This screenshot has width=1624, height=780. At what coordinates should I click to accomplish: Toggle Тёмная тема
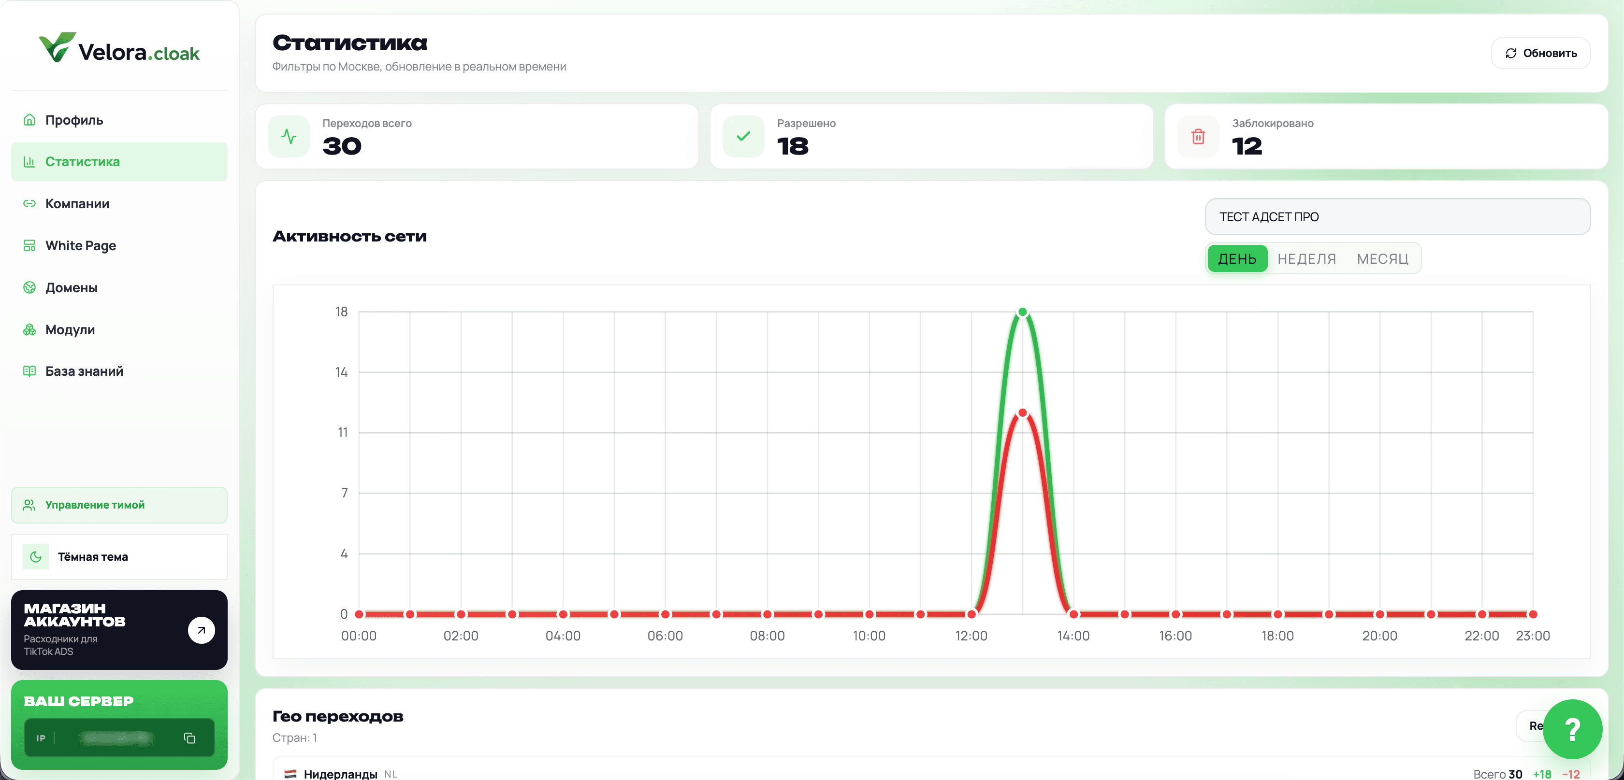click(x=119, y=557)
